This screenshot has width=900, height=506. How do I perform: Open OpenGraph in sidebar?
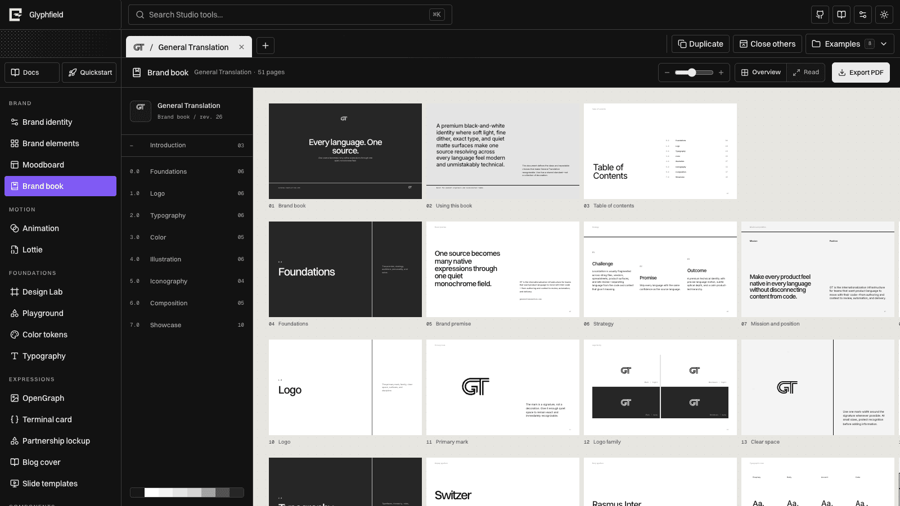pos(61,398)
